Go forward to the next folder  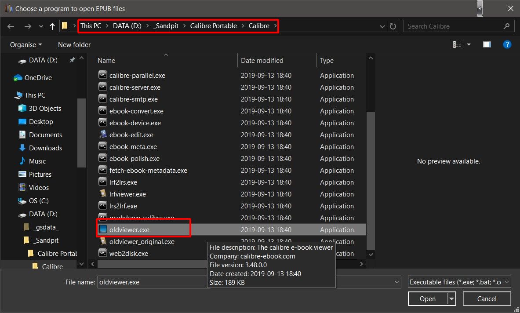pyautogui.click(x=28, y=26)
